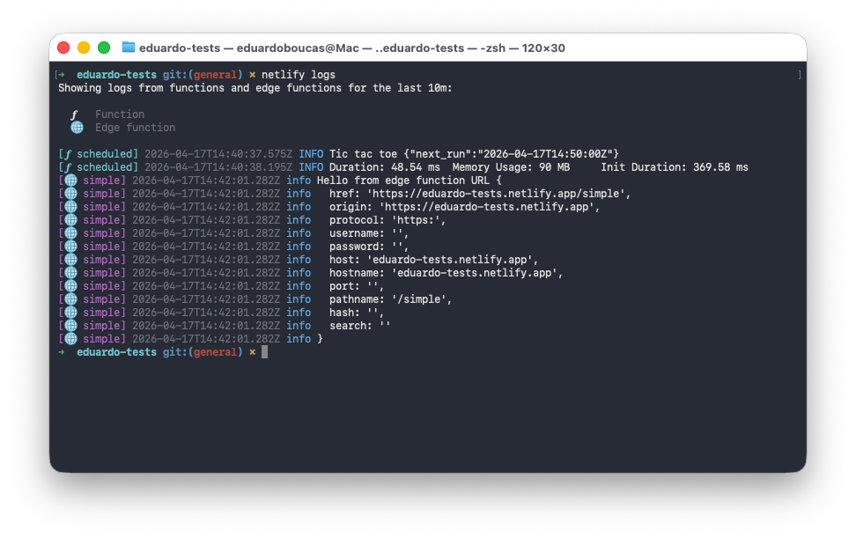Image resolution: width=856 pixels, height=538 pixels.
Task: Click the globe icon on the username log line
Action: point(71,233)
